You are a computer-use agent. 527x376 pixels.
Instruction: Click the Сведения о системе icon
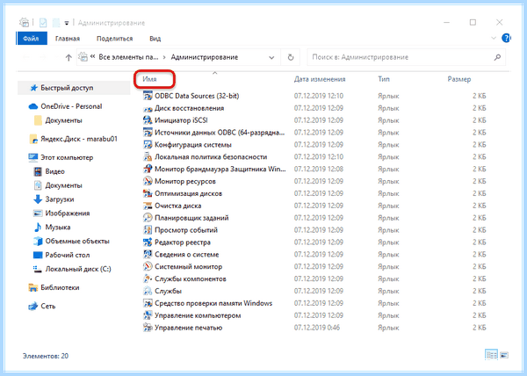(148, 255)
